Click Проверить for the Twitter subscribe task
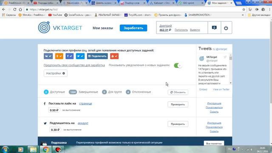 click(178, 124)
